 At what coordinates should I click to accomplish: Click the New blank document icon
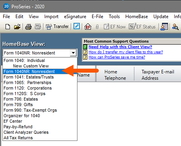(8, 27)
